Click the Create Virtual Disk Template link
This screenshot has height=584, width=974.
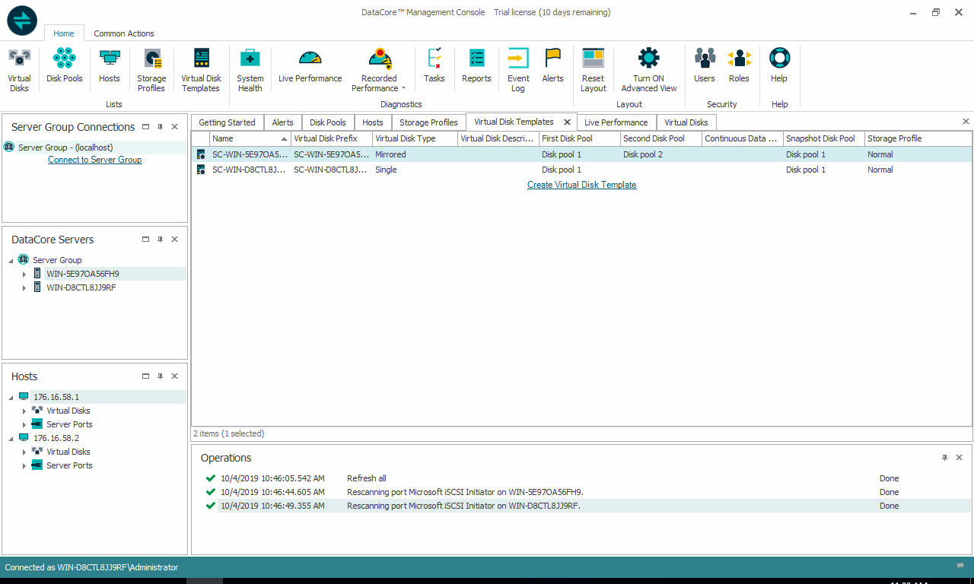[582, 185]
